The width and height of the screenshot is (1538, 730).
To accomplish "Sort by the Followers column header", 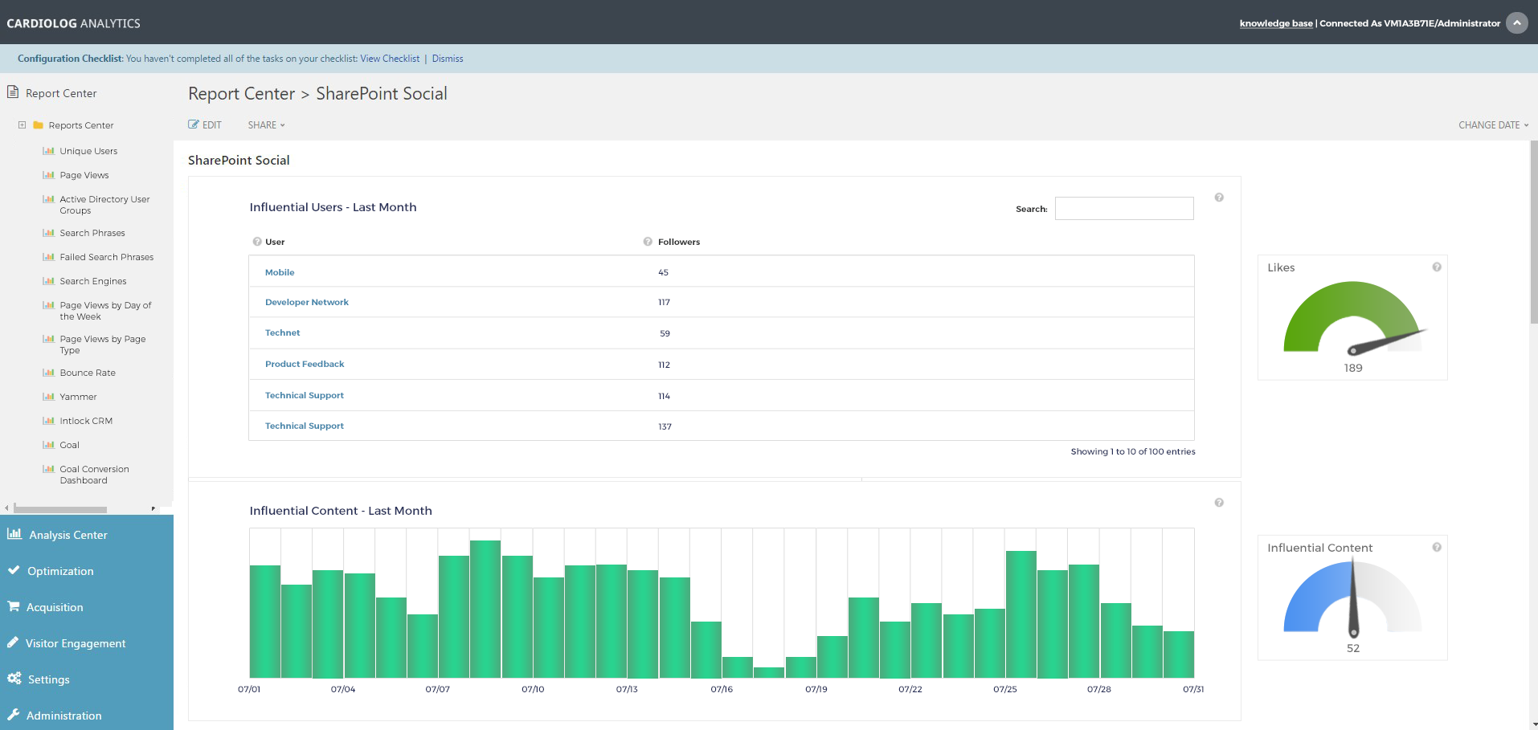I will pos(679,242).
